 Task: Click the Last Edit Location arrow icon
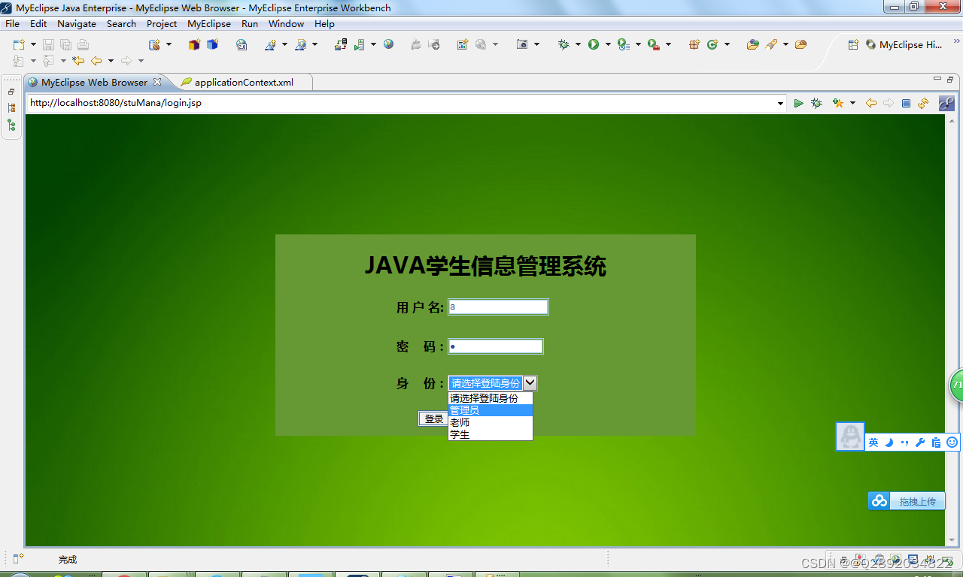(x=78, y=61)
